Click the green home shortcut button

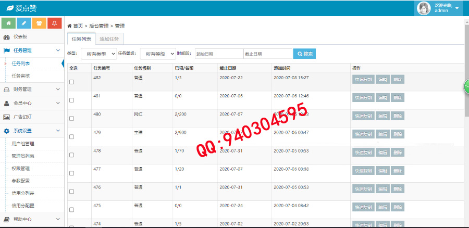pyautogui.click(x=8, y=23)
